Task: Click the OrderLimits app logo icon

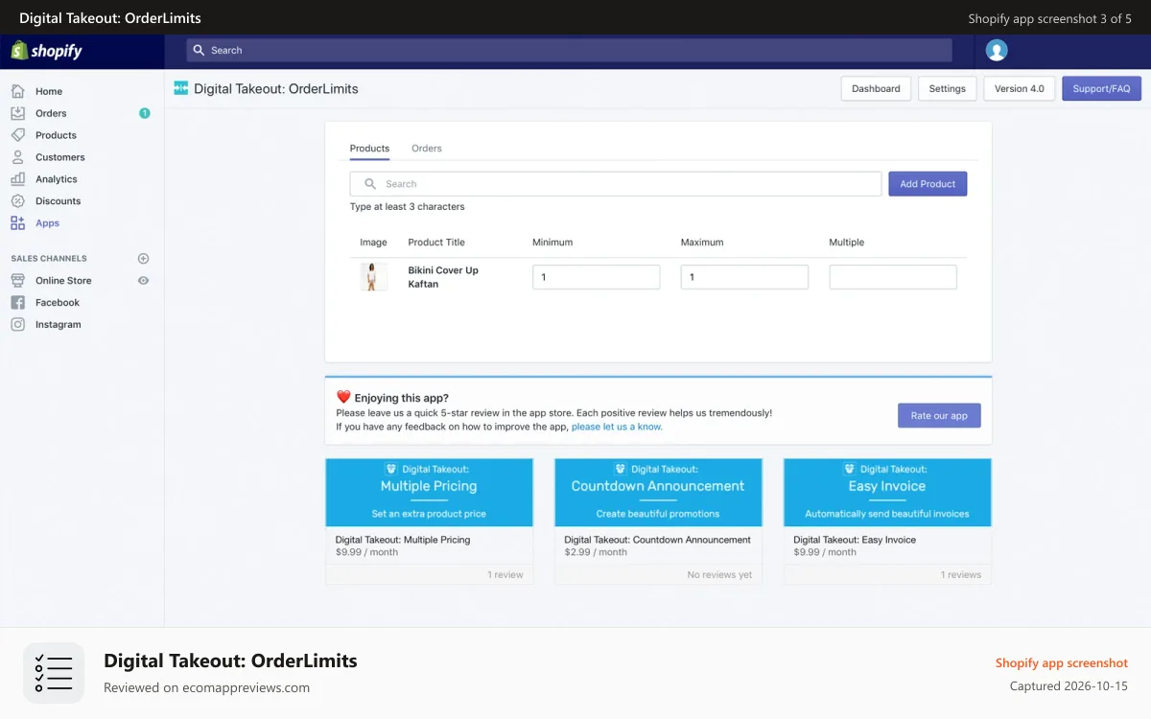Action: 181,88
